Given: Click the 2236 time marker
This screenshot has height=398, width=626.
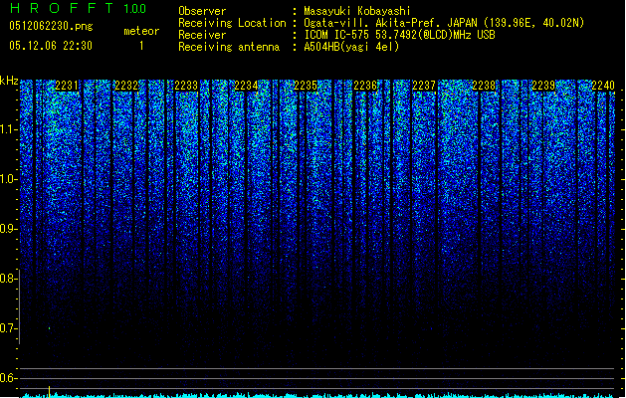Looking at the screenshot, I should tap(365, 86).
